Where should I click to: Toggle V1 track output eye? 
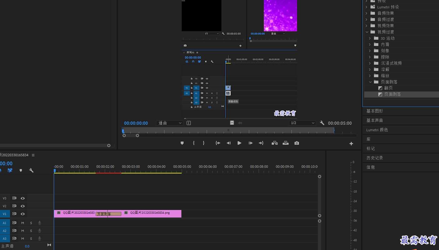click(x=23, y=214)
